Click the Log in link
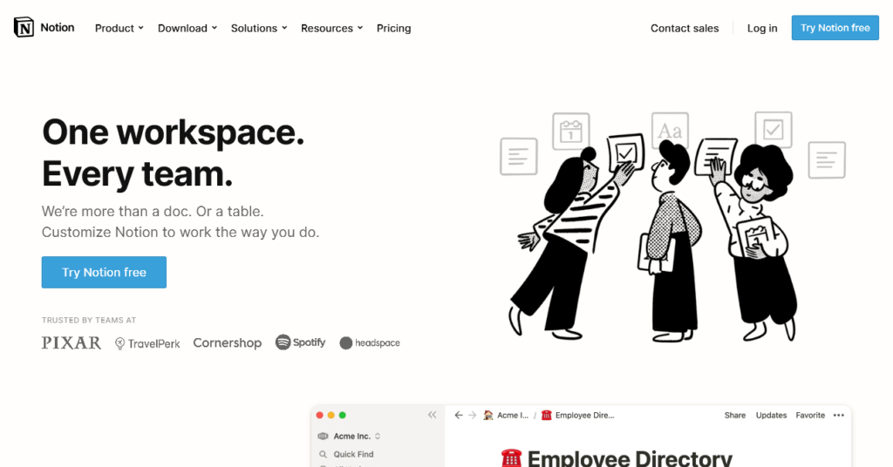 point(762,28)
